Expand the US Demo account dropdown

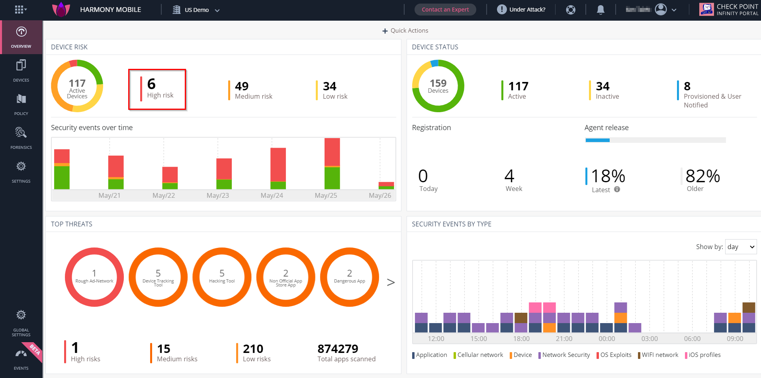[x=217, y=10]
